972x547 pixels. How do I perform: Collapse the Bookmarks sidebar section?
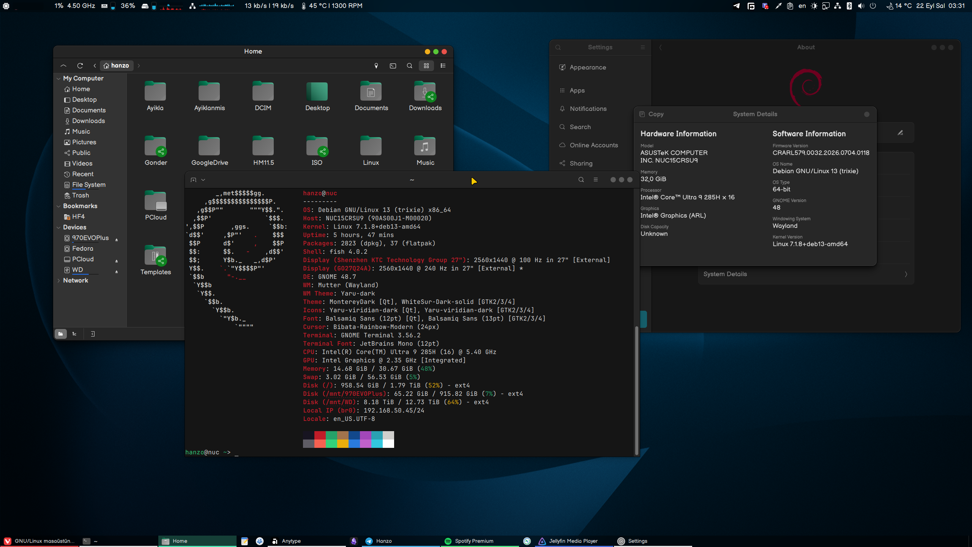58,206
